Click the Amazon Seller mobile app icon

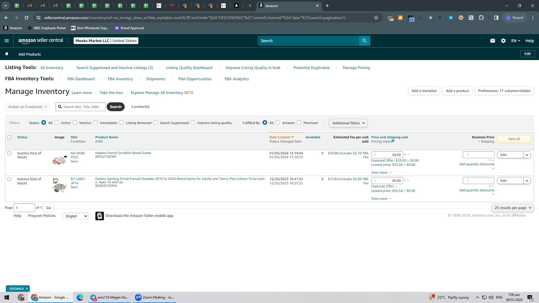tap(99, 216)
